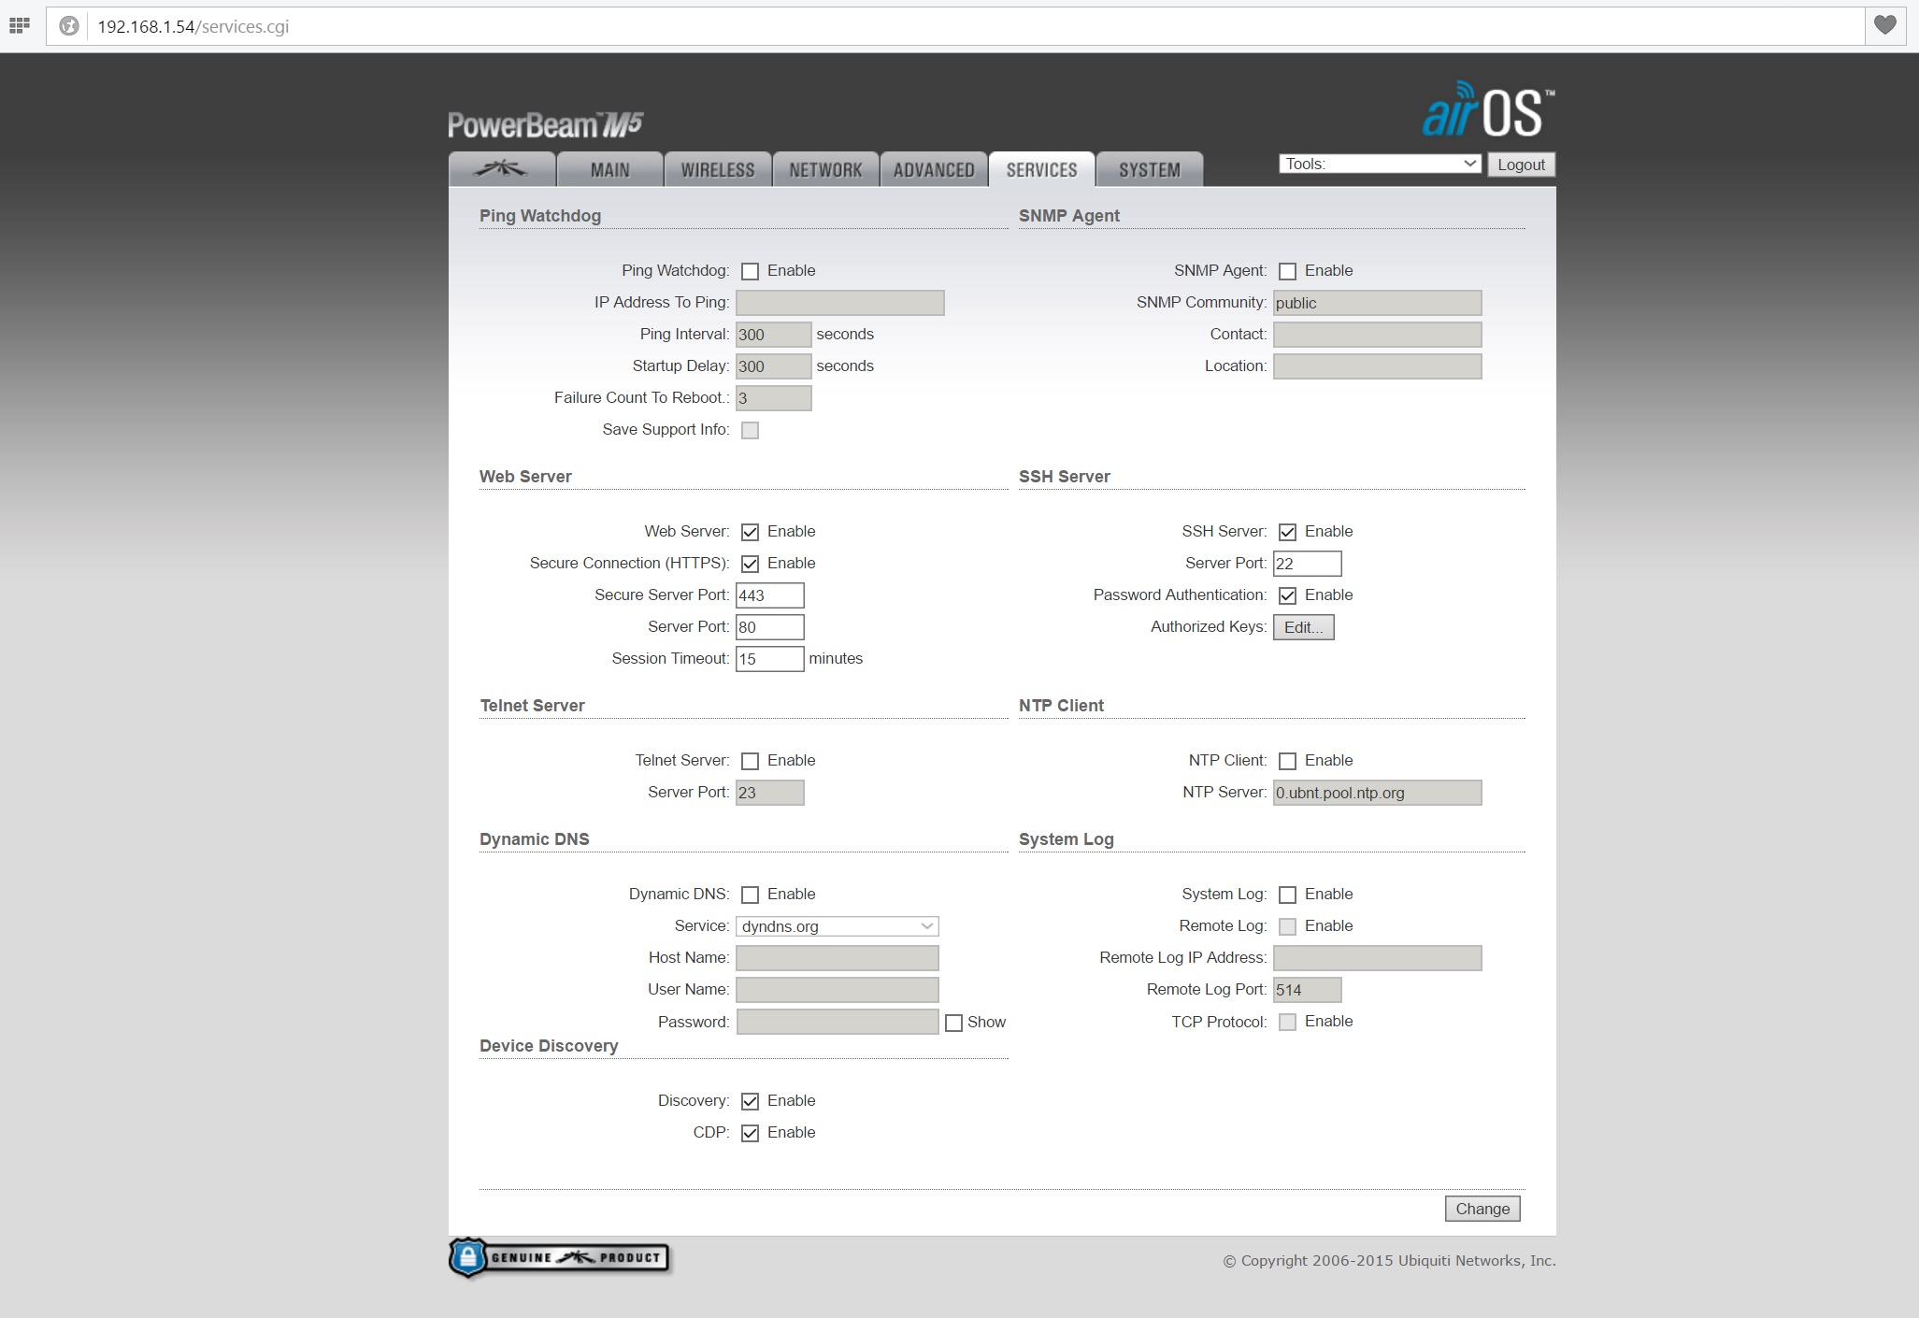This screenshot has height=1318, width=1919.
Task: Switch to the WIRELESS tab
Action: [717, 170]
